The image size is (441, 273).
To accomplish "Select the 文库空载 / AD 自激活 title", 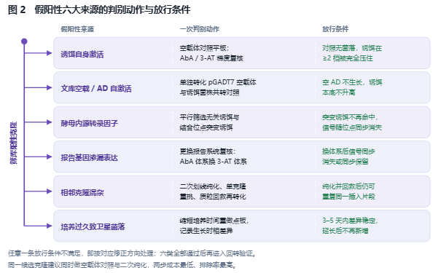I will click(96, 89).
